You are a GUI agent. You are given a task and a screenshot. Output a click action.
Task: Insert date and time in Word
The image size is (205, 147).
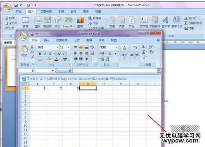(x=193, y=23)
